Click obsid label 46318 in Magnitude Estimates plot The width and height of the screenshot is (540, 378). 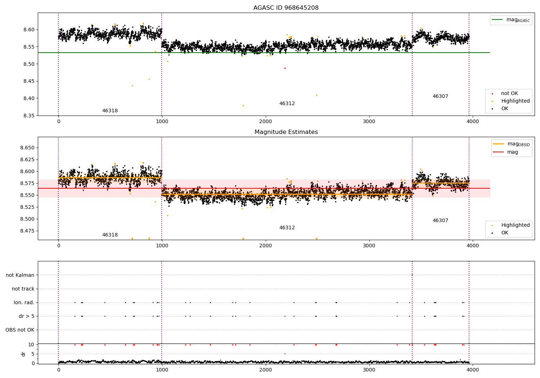[x=110, y=235]
